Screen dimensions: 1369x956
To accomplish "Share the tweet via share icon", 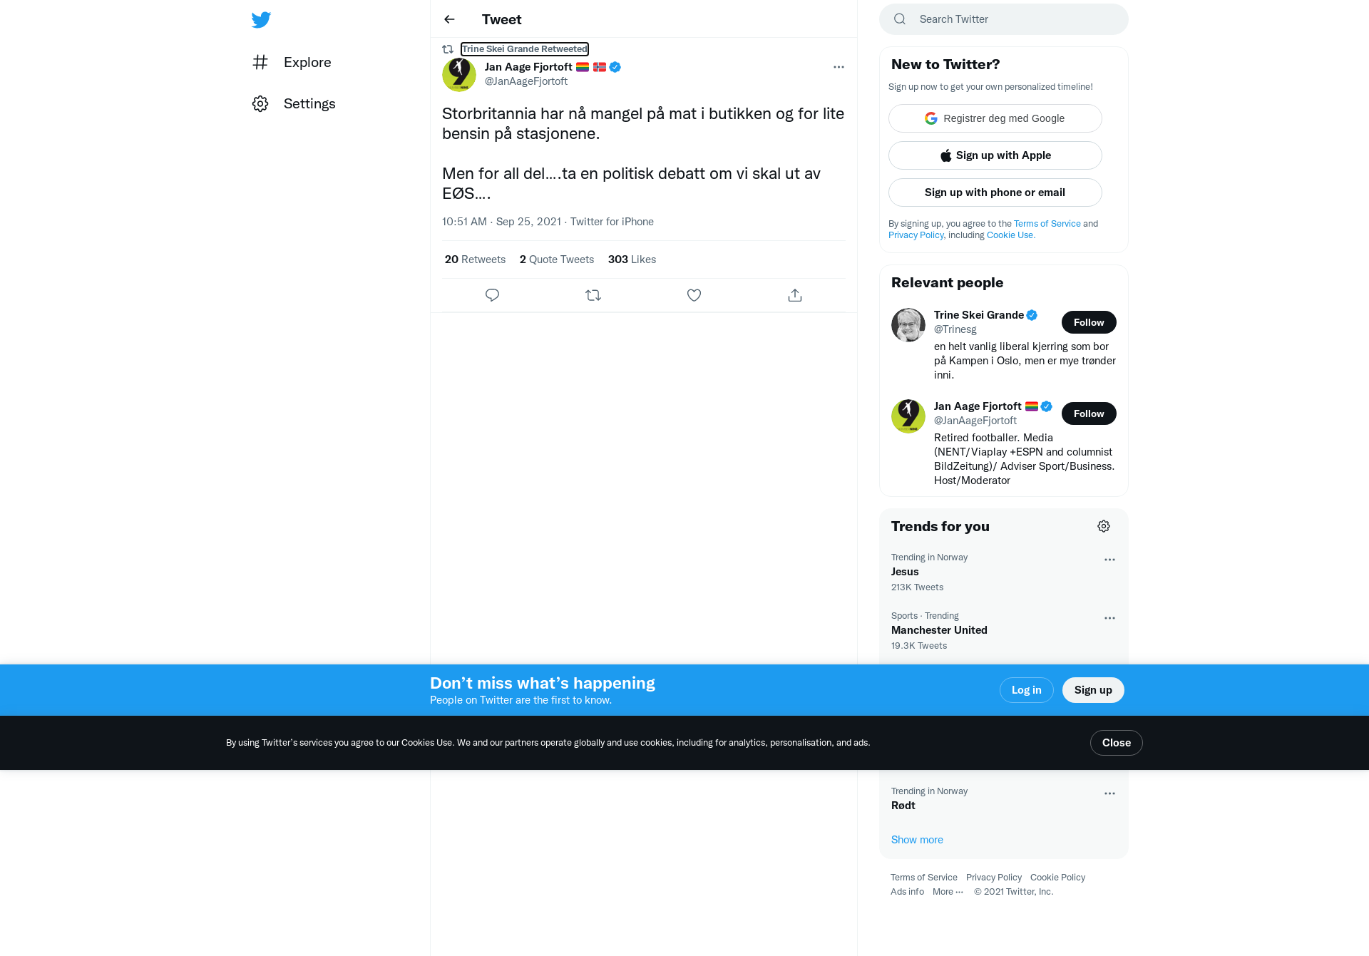I will tap(795, 295).
